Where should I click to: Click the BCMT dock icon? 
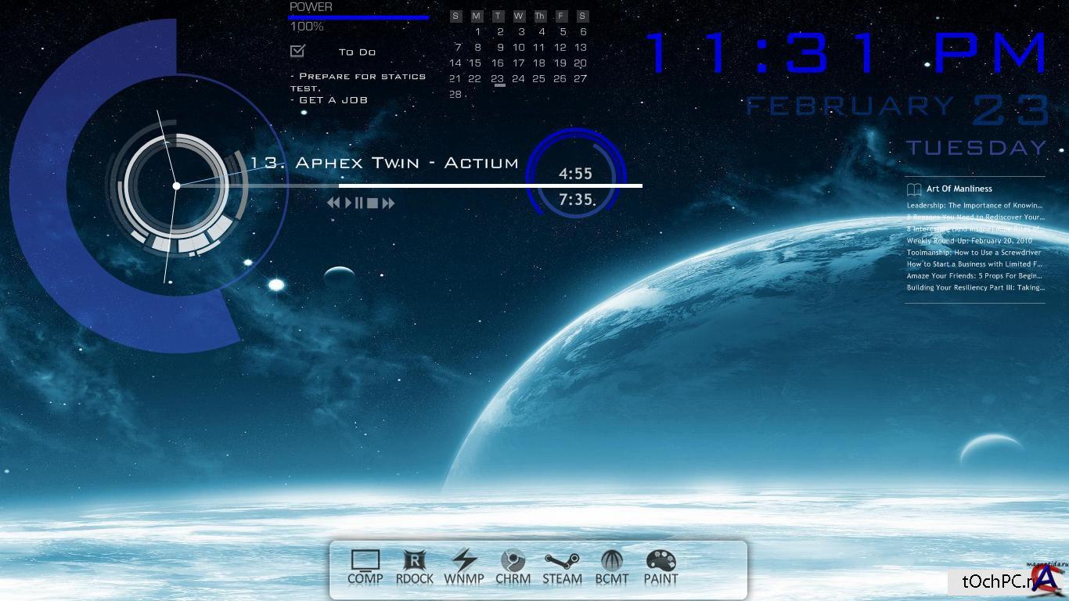(x=611, y=567)
